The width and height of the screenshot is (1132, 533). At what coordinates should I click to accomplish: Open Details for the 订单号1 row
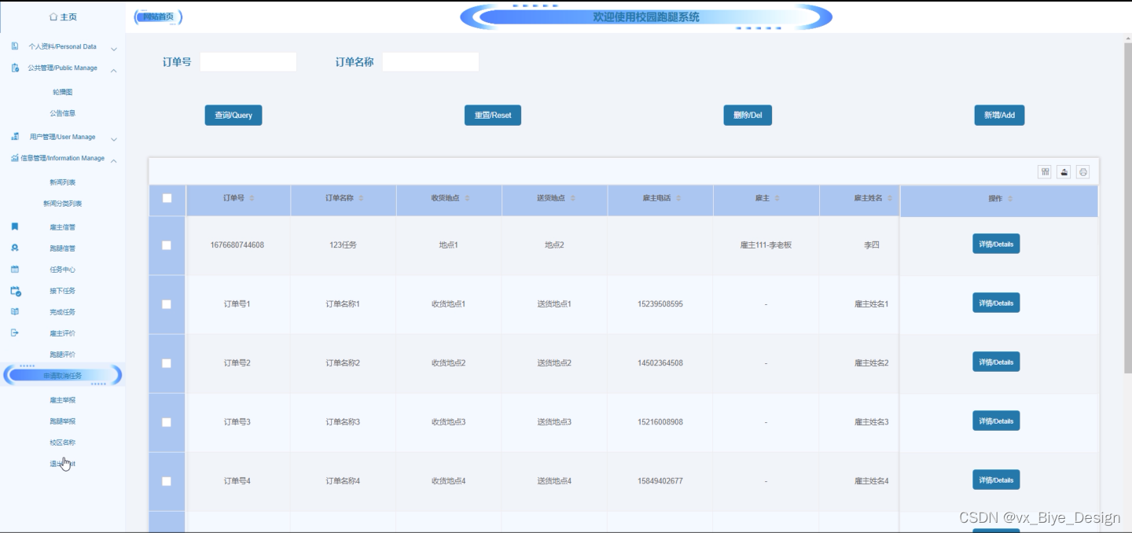point(996,303)
